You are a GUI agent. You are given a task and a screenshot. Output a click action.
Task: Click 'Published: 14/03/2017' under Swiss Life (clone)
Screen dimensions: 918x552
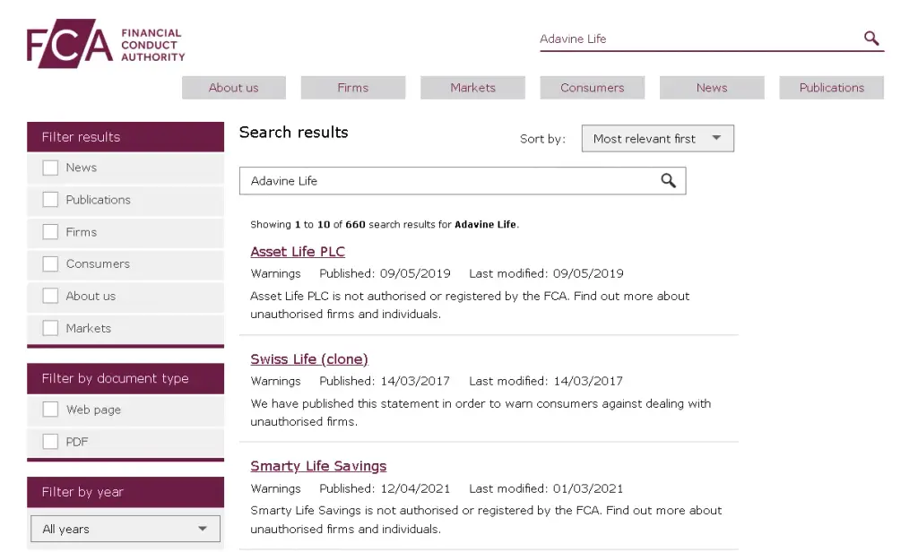(x=385, y=381)
